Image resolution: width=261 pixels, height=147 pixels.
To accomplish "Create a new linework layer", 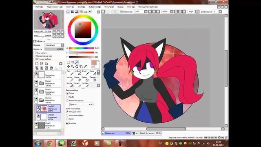I will pos(42,64).
